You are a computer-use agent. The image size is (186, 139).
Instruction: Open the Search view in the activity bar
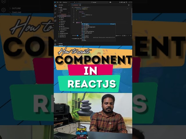55,9
